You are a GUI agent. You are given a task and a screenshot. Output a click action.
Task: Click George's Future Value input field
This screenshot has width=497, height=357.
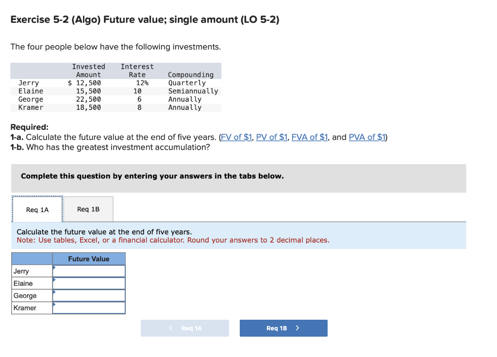point(90,295)
